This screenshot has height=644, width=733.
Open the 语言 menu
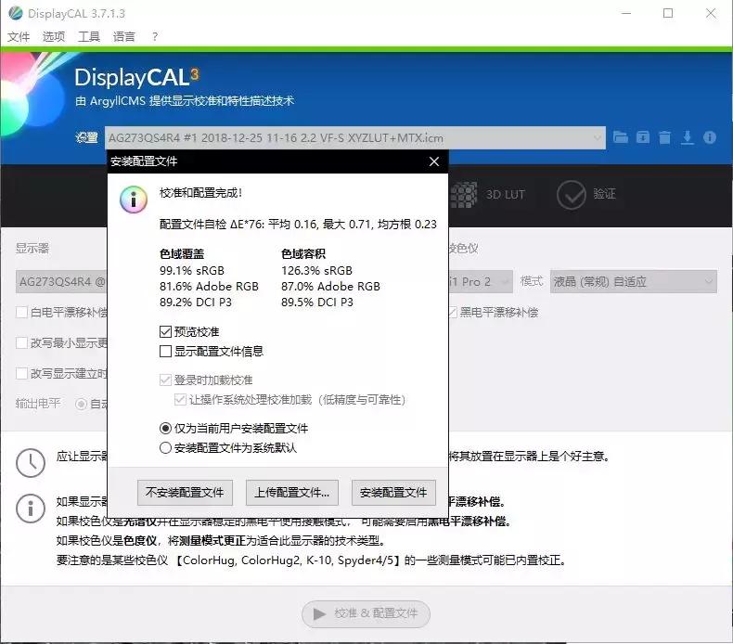point(124,36)
